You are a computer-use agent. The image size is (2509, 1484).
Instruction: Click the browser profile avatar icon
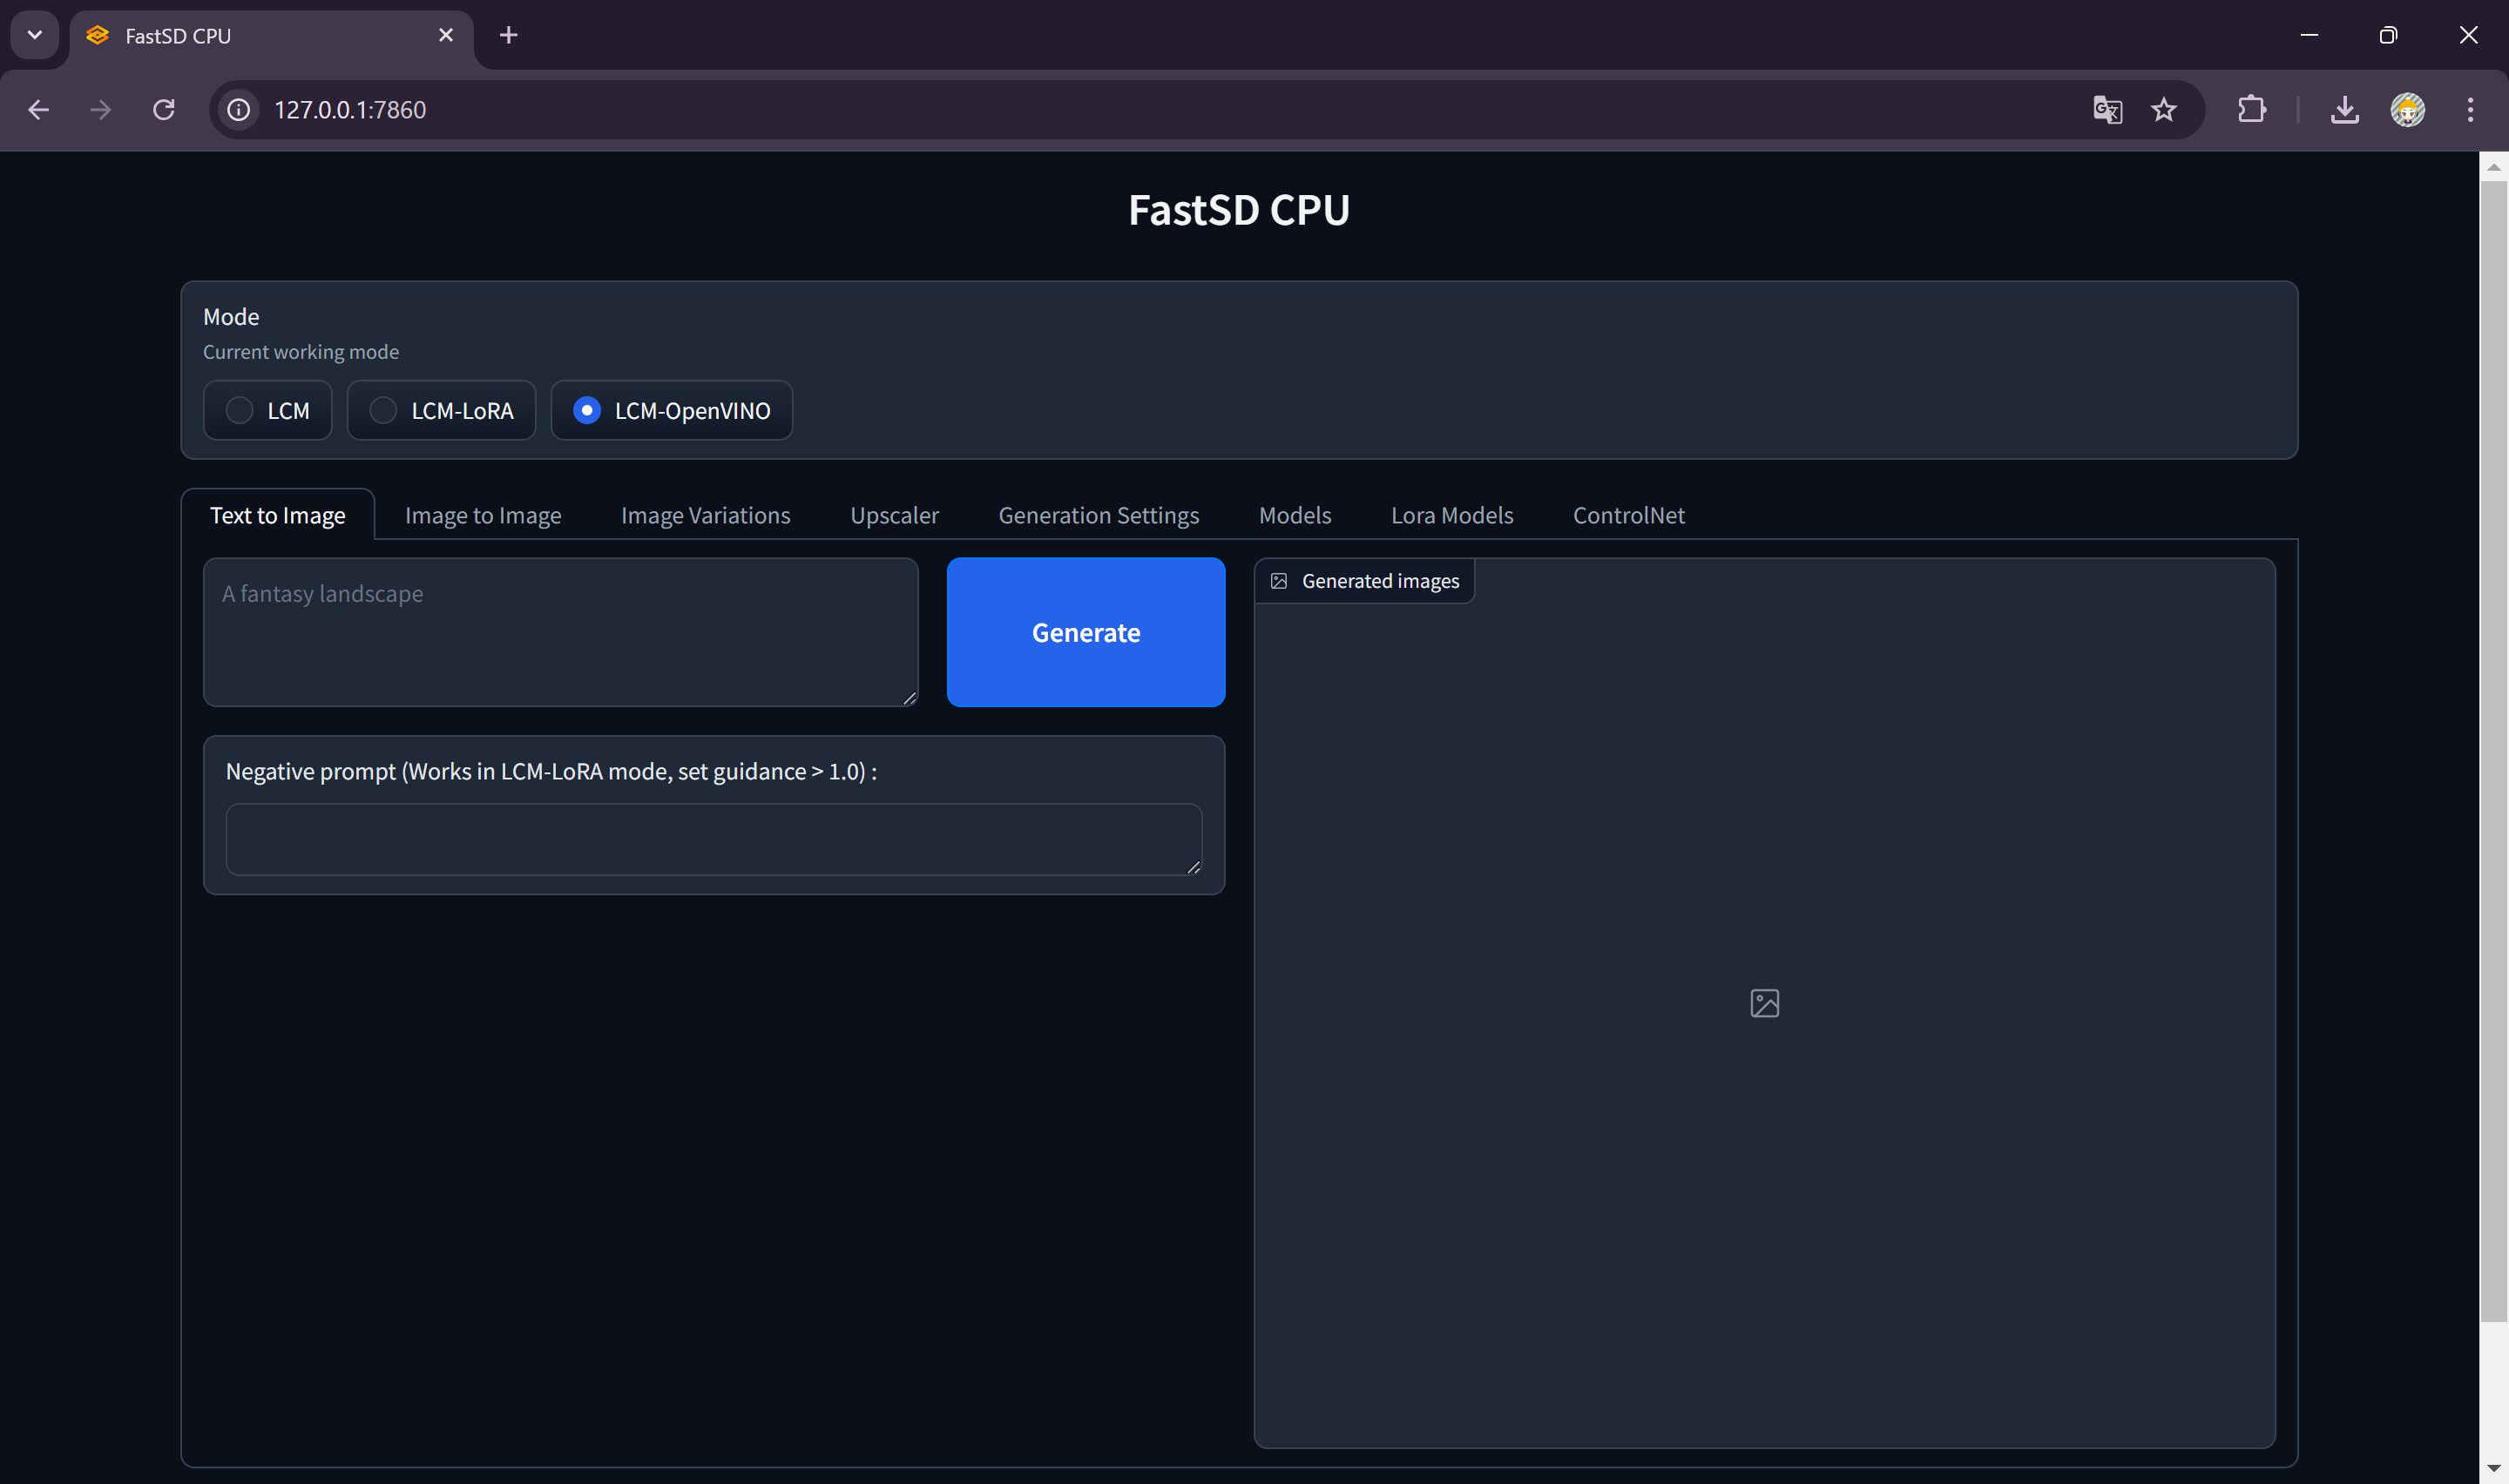click(x=2409, y=110)
